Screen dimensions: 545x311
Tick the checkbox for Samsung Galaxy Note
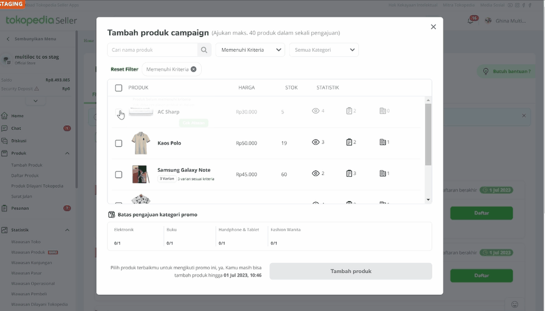(x=118, y=175)
